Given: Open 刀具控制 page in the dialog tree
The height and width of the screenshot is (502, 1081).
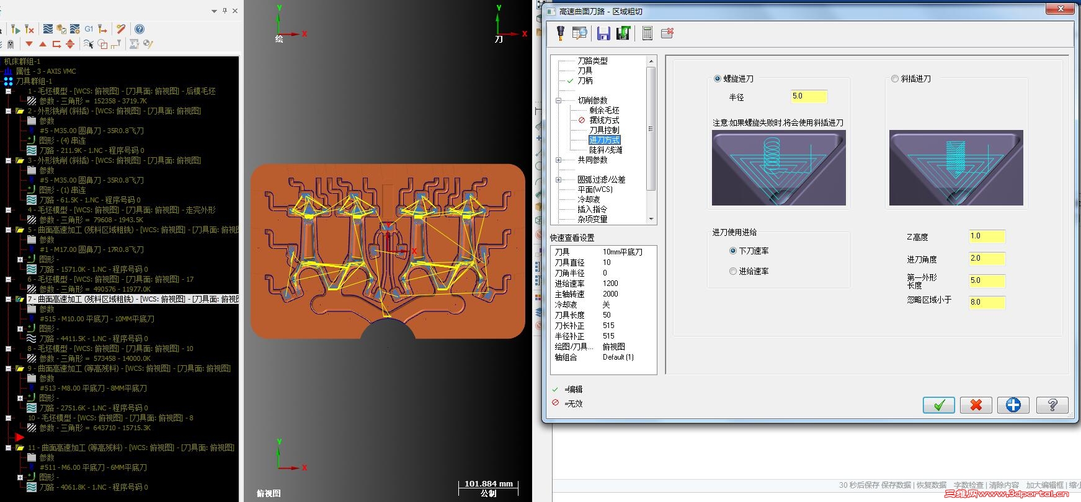Looking at the screenshot, I should click(604, 130).
